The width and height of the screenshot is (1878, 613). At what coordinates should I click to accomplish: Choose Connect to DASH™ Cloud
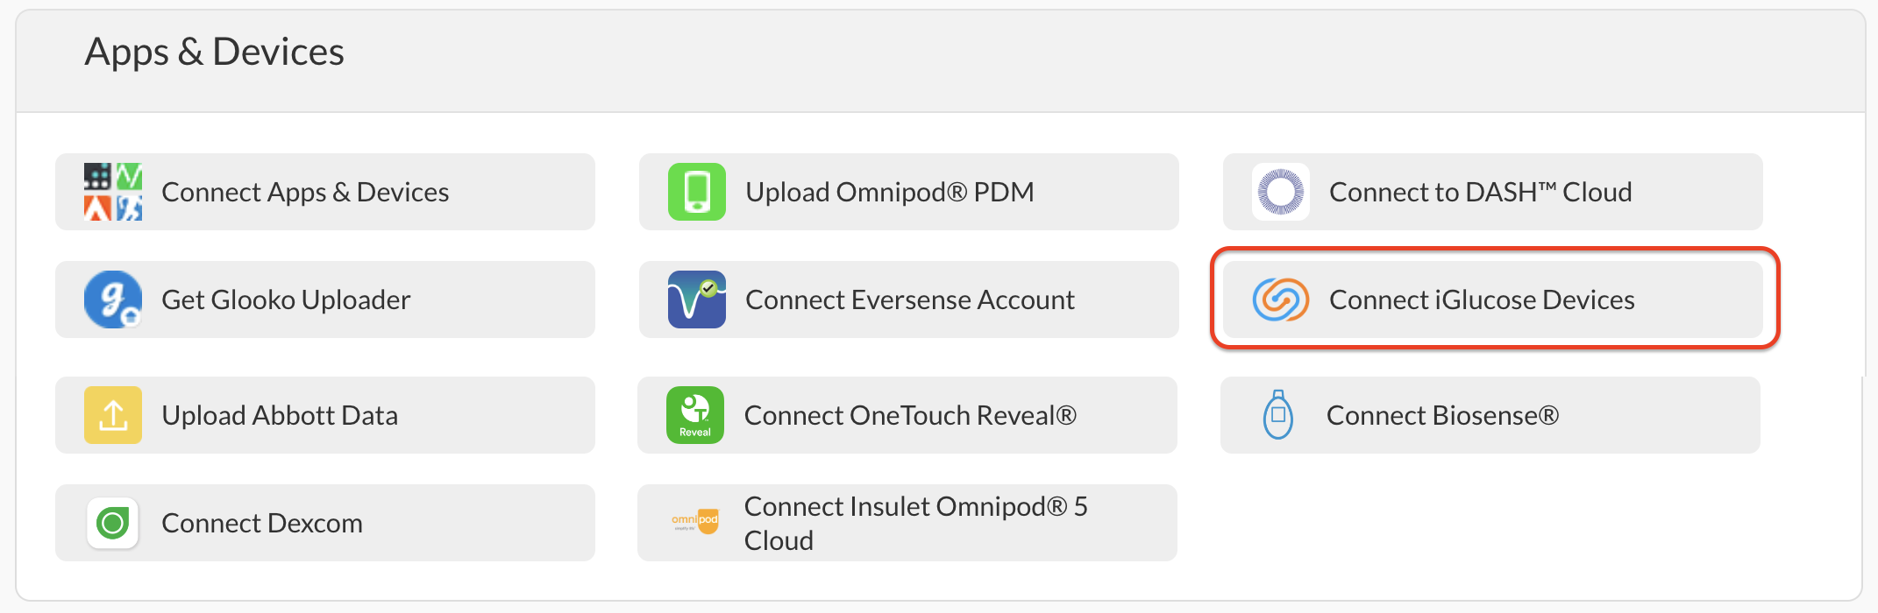[x=1493, y=192]
